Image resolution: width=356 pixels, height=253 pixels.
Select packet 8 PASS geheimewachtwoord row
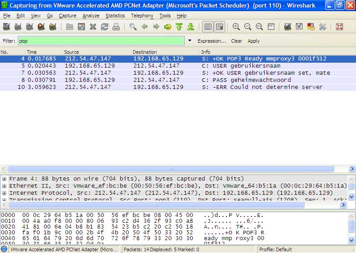click(178, 80)
